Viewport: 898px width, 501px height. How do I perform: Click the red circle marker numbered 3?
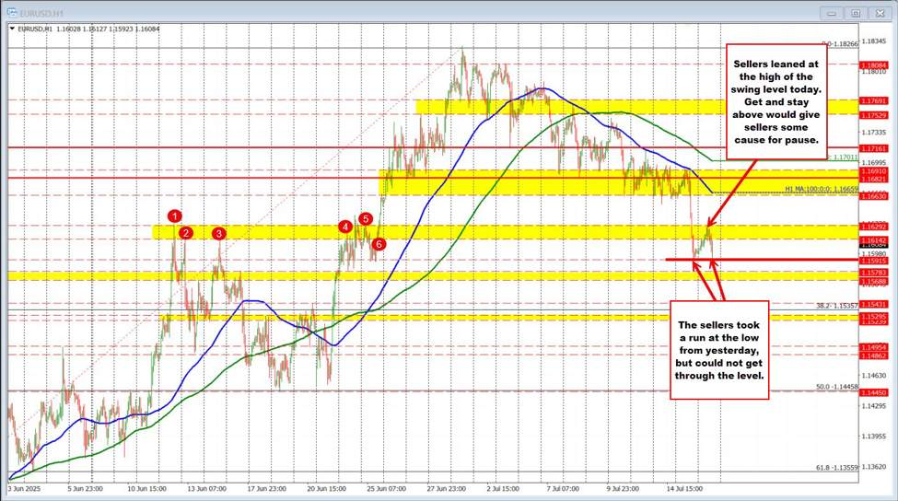[219, 234]
